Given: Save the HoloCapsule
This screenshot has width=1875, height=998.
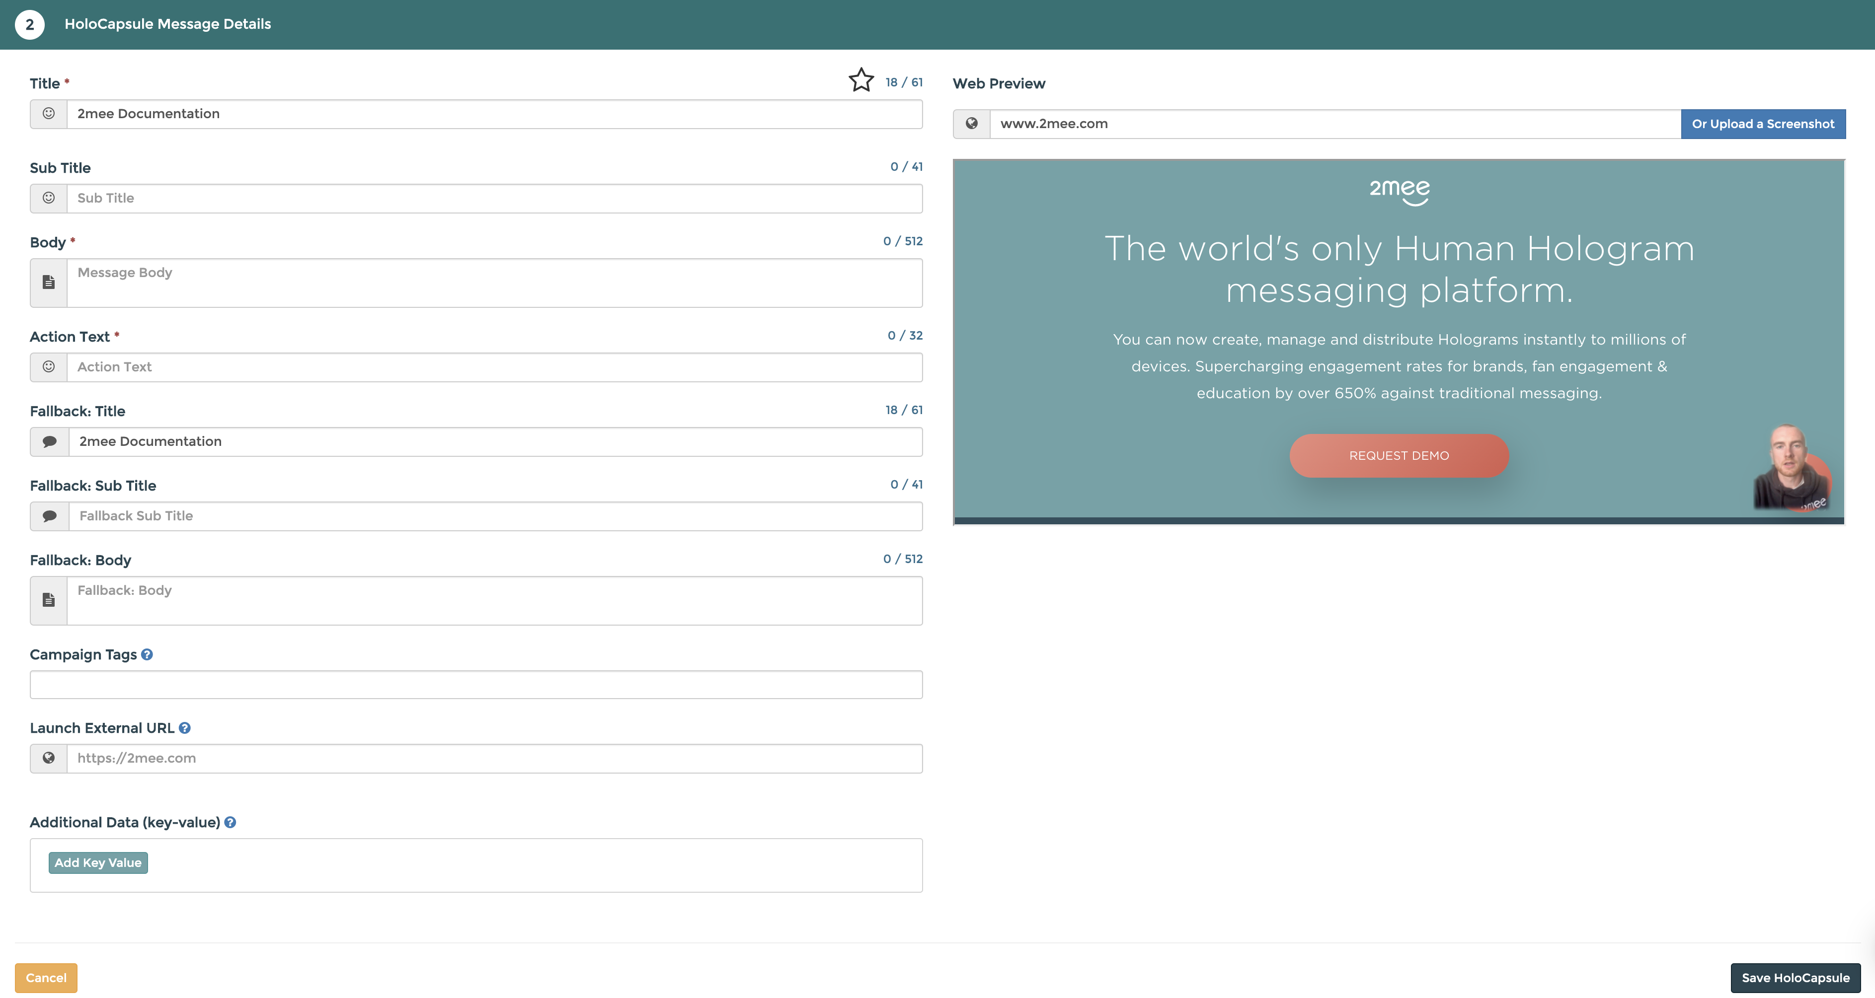Looking at the screenshot, I should [1795, 978].
